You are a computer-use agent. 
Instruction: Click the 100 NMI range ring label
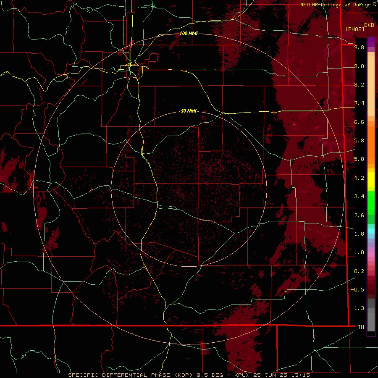coord(189,33)
